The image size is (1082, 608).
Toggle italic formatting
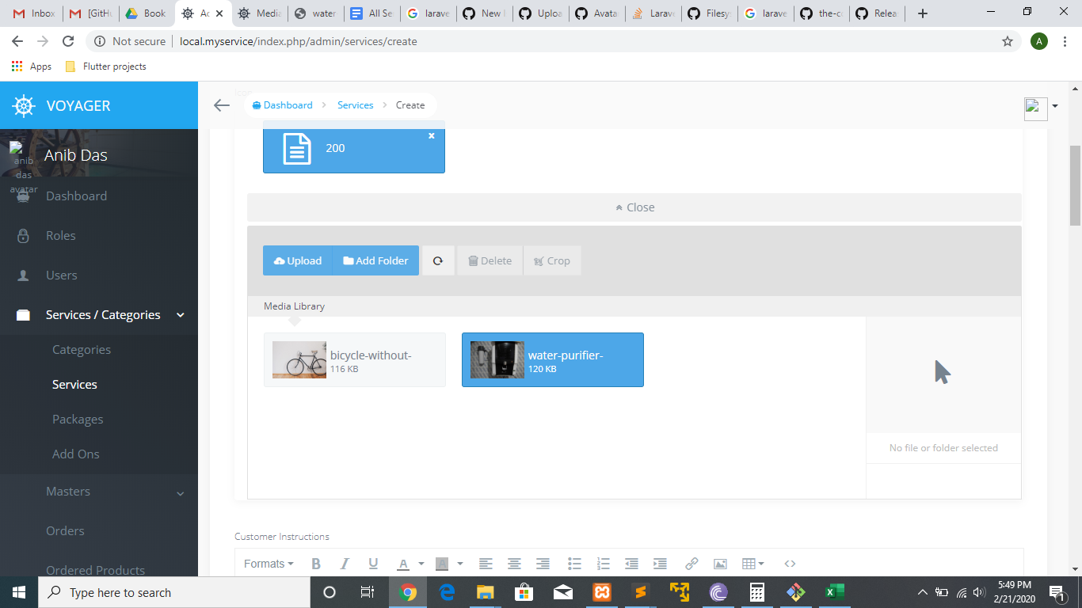coord(345,563)
